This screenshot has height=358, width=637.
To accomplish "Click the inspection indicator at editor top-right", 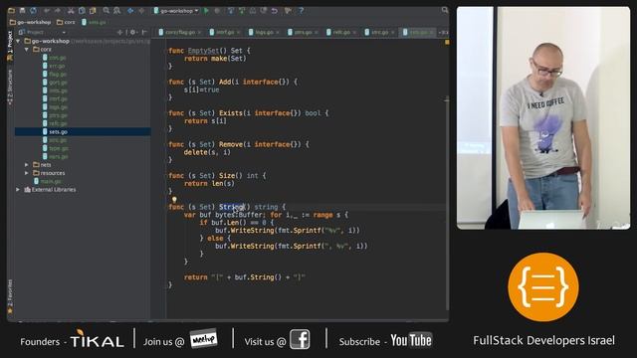I will pyautogui.click(x=447, y=42).
